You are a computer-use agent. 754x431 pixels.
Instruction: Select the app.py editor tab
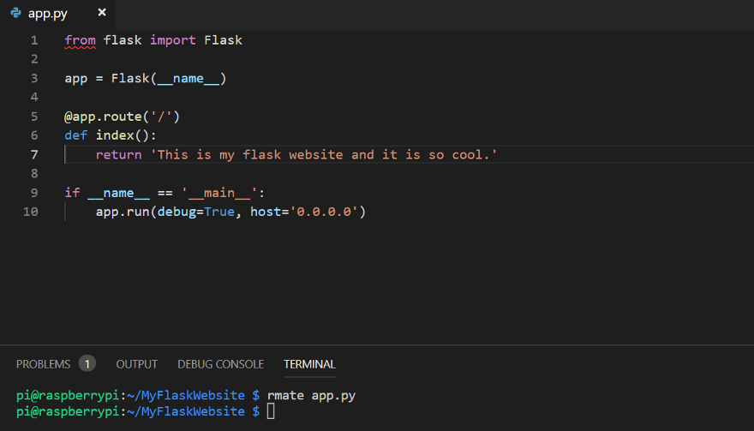pos(48,13)
